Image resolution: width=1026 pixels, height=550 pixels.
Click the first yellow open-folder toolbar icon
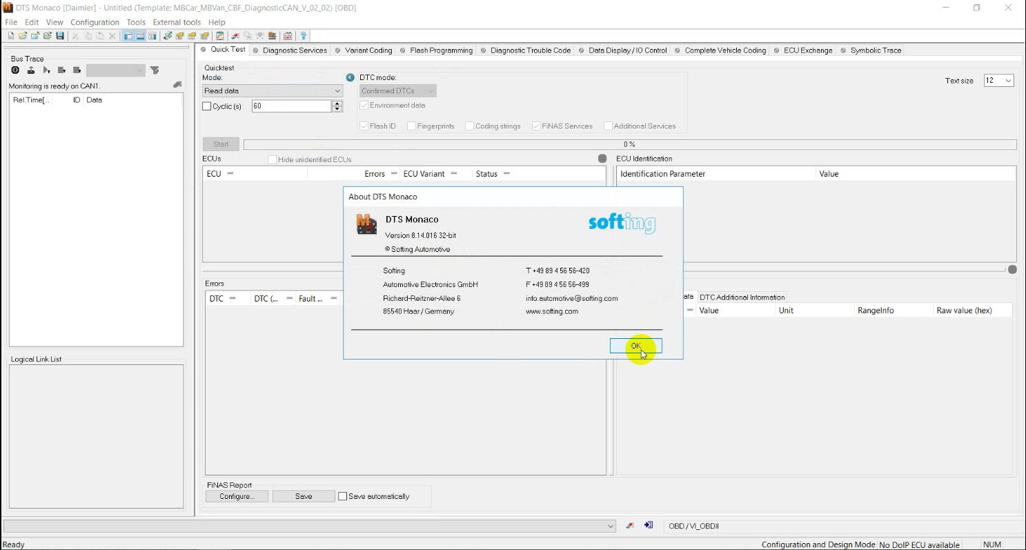click(22, 36)
